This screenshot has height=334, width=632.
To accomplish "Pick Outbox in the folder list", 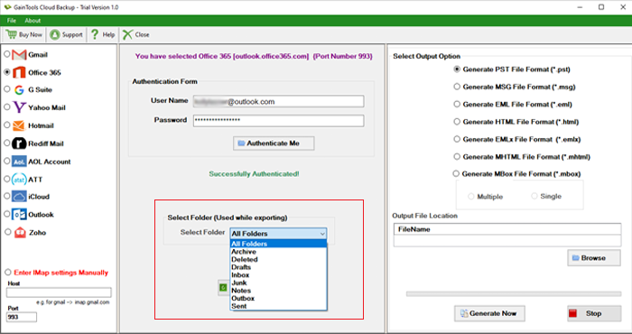I will (x=278, y=298).
